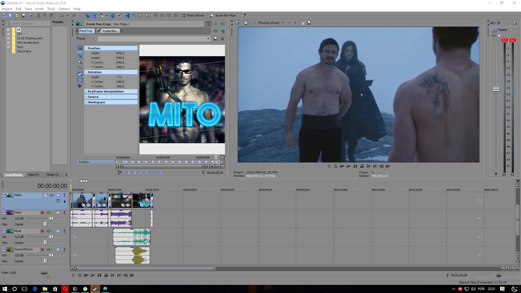The height and width of the screenshot is (293, 521).
Task: Arm the Music track for record
Action: (x=42, y=231)
